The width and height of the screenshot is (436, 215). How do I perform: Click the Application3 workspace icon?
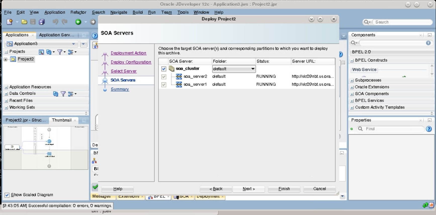(x=10, y=44)
